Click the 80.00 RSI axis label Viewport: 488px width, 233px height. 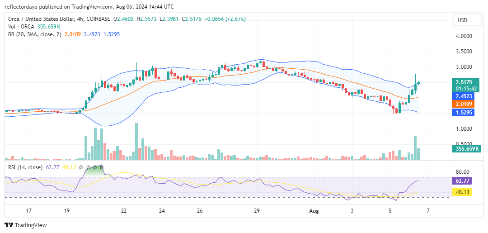coord(464,171)
